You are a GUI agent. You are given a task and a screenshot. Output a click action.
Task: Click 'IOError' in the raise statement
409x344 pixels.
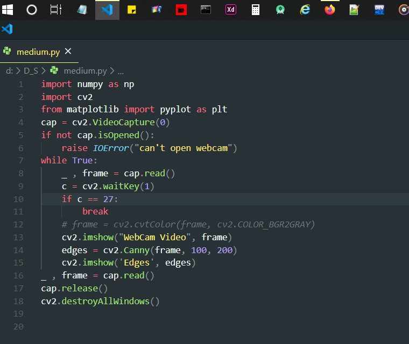pyautogui.click(x=111, y=148)
